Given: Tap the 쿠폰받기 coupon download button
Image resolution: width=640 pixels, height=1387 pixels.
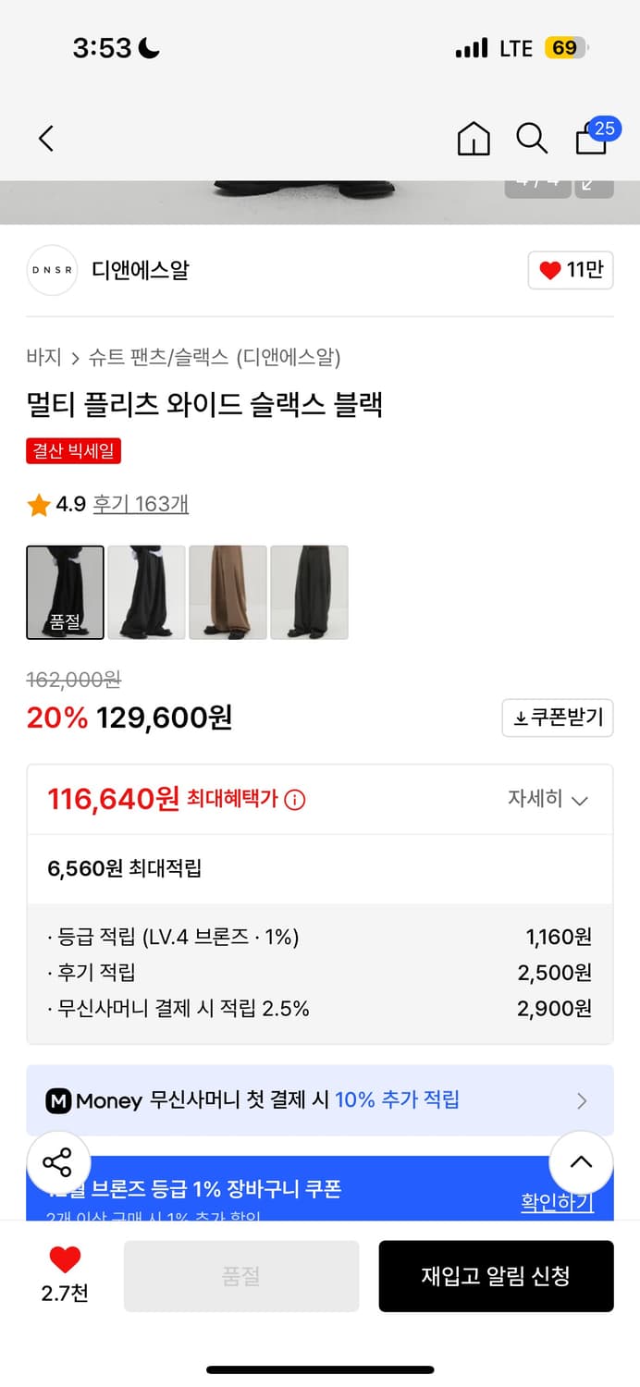Looking at the screenshot, I should [557, 718].
